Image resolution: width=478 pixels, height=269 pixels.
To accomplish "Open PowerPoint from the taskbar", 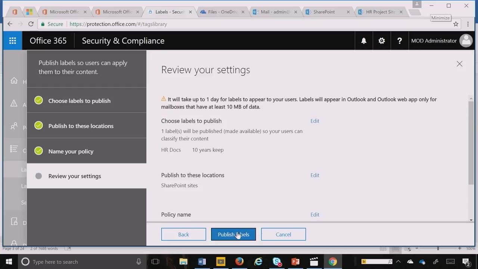I will click(295, 262).
